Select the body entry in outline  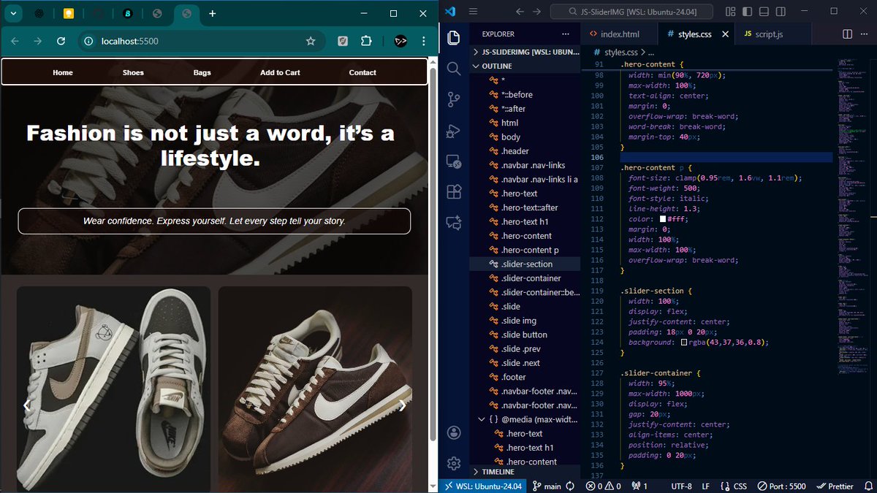pos(526,137)
